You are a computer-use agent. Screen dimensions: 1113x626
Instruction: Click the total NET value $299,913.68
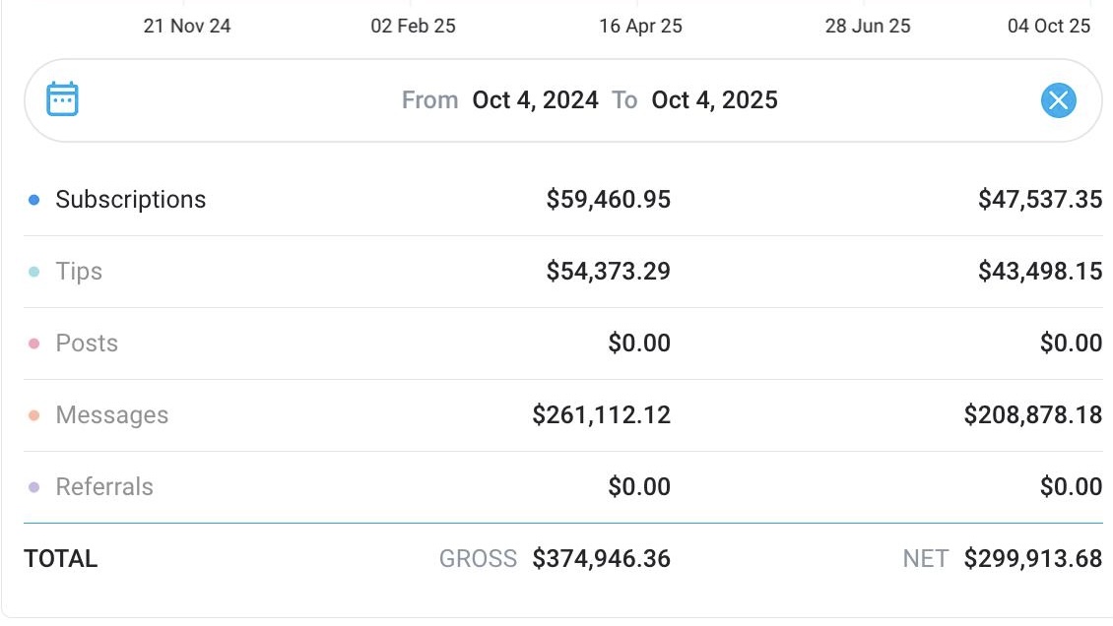pos(1032,559)
